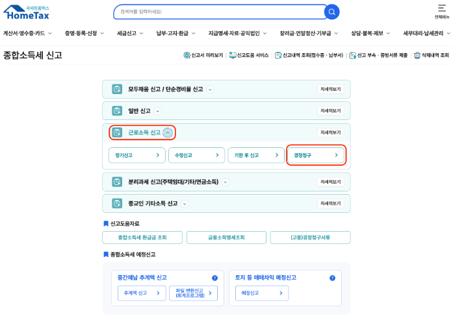Expand 분리과세 신고 section chevron
The height and width of the screenshot is (318, 453).
tap(226, 182)
